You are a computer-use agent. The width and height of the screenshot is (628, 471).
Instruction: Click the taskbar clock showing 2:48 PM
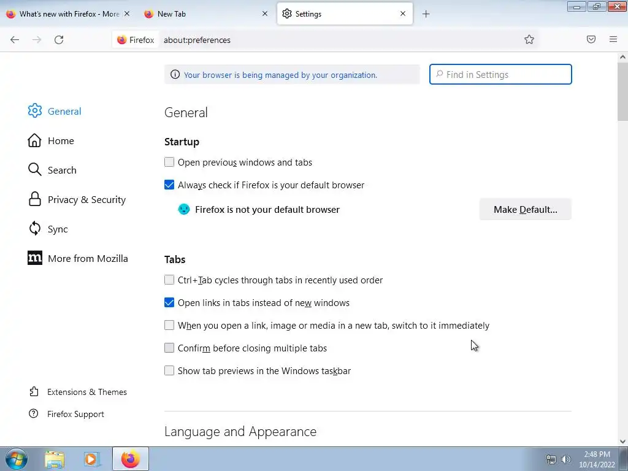click(x=597, y=459)
